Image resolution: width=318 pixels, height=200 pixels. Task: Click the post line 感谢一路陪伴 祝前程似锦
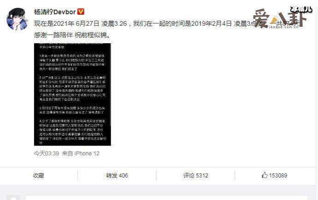click(72, 35)
